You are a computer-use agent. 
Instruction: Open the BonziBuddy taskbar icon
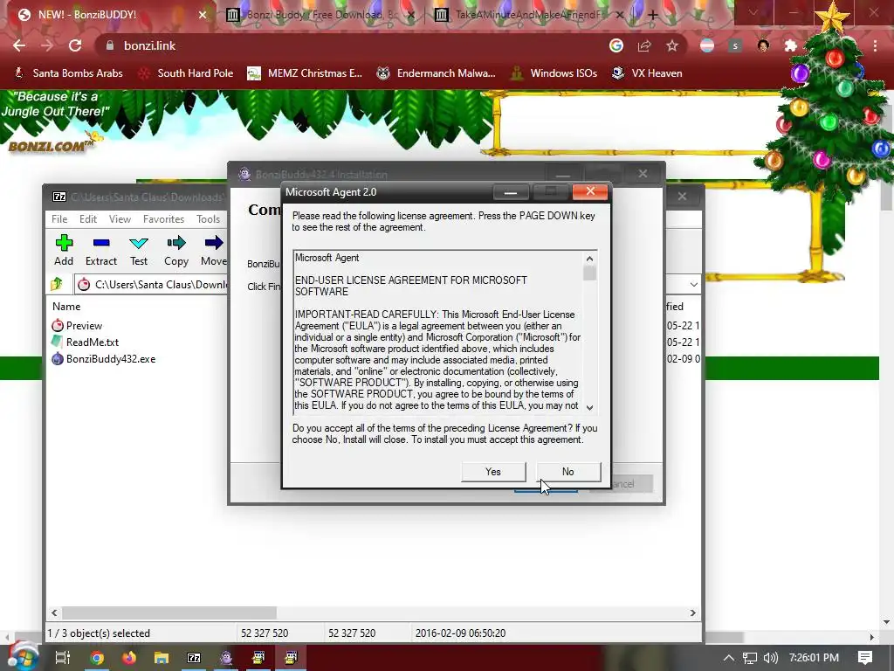226,658
